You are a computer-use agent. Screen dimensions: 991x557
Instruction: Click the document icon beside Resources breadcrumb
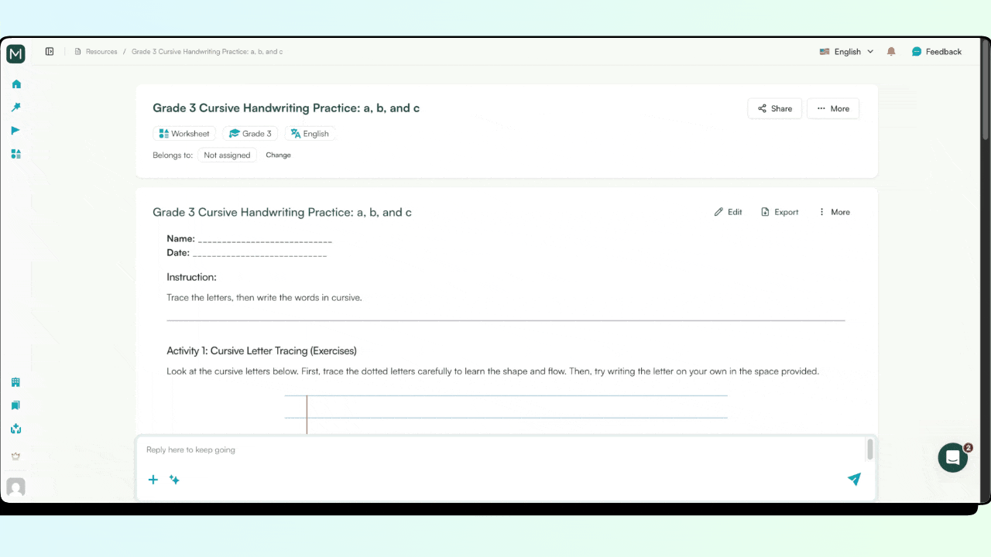tap(77, 52)
